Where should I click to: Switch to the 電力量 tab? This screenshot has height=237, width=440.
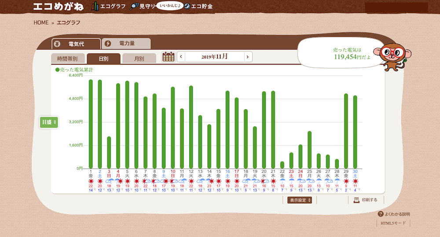pyautogui.click(x=126, y=43)
